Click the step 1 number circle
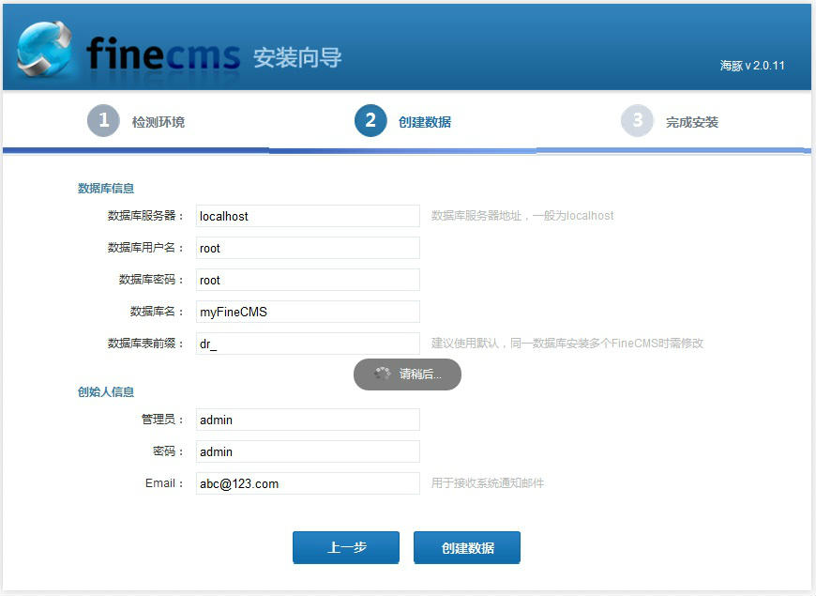 coord(103,120)
